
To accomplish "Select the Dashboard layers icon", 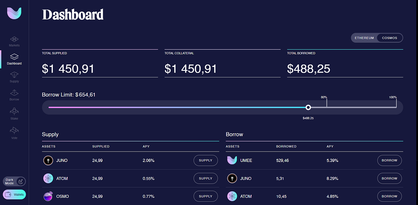I will 14,56.
